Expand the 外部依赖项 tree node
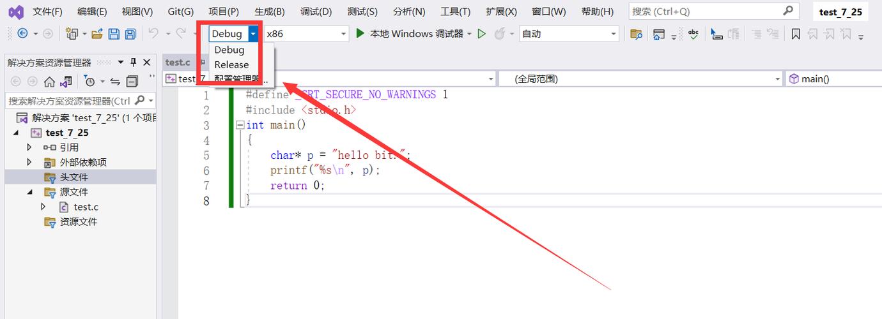 [29, 162]
